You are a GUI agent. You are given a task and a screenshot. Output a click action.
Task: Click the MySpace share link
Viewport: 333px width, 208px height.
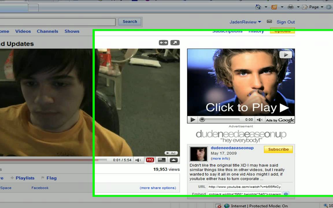6,188
